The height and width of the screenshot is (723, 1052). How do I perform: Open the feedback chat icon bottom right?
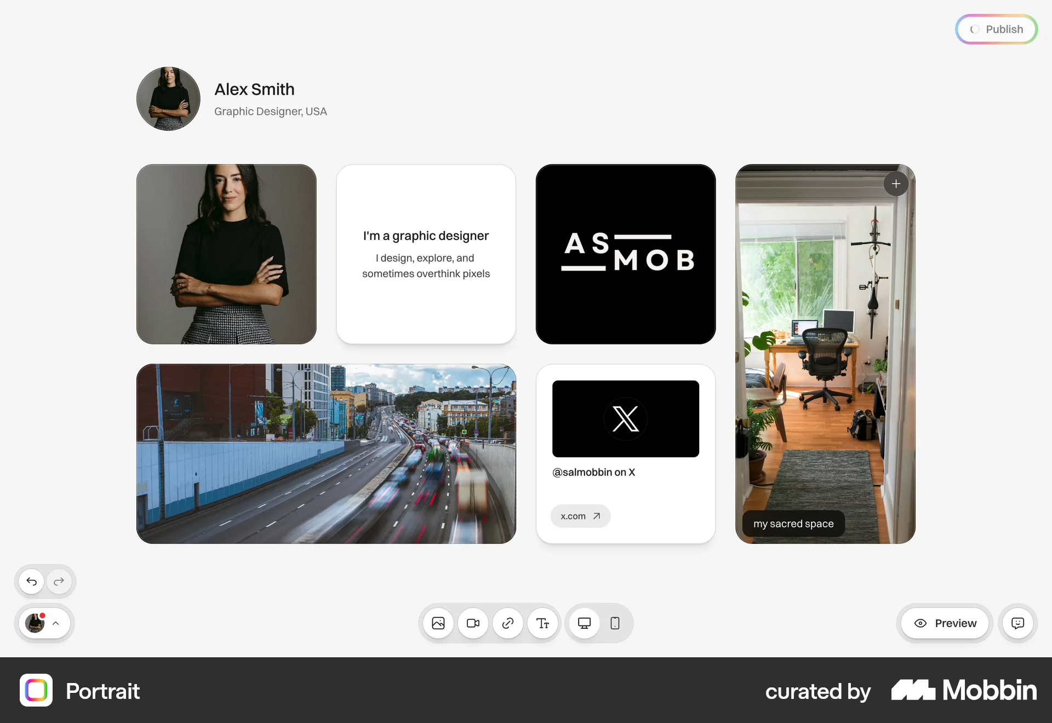tap(1017, 623)
